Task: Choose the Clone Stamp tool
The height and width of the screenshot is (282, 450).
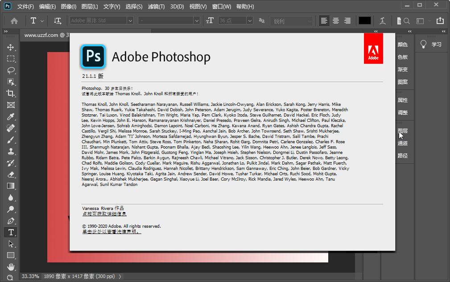Action: click(11, 151)
